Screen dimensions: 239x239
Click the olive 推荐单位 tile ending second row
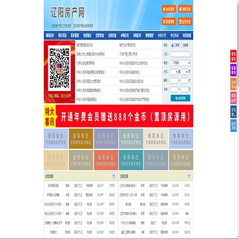pos(181,160)
